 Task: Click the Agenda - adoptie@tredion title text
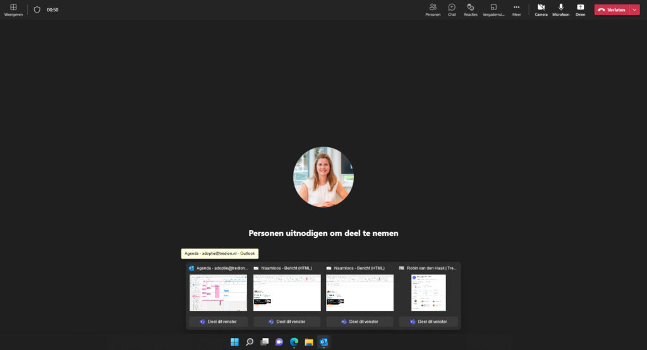click(222, 268)
